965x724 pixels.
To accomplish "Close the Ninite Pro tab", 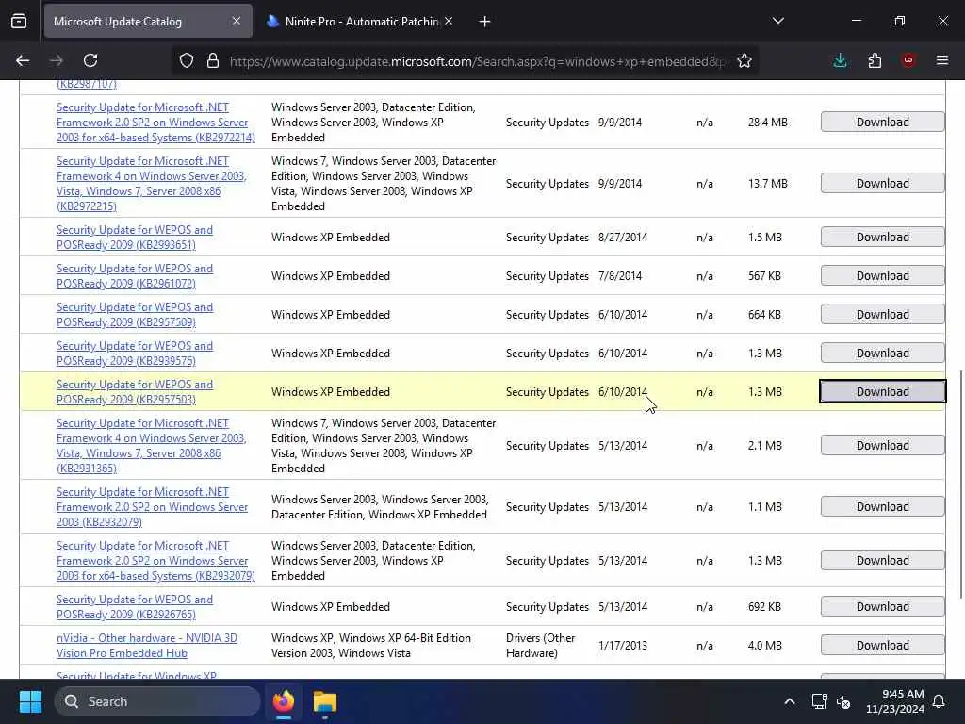I will (449, 21).
